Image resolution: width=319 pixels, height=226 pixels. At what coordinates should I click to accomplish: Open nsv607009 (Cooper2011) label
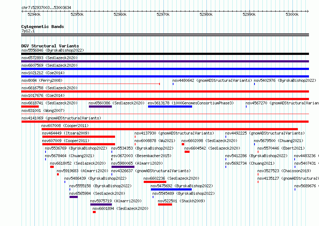click(66, 141)
